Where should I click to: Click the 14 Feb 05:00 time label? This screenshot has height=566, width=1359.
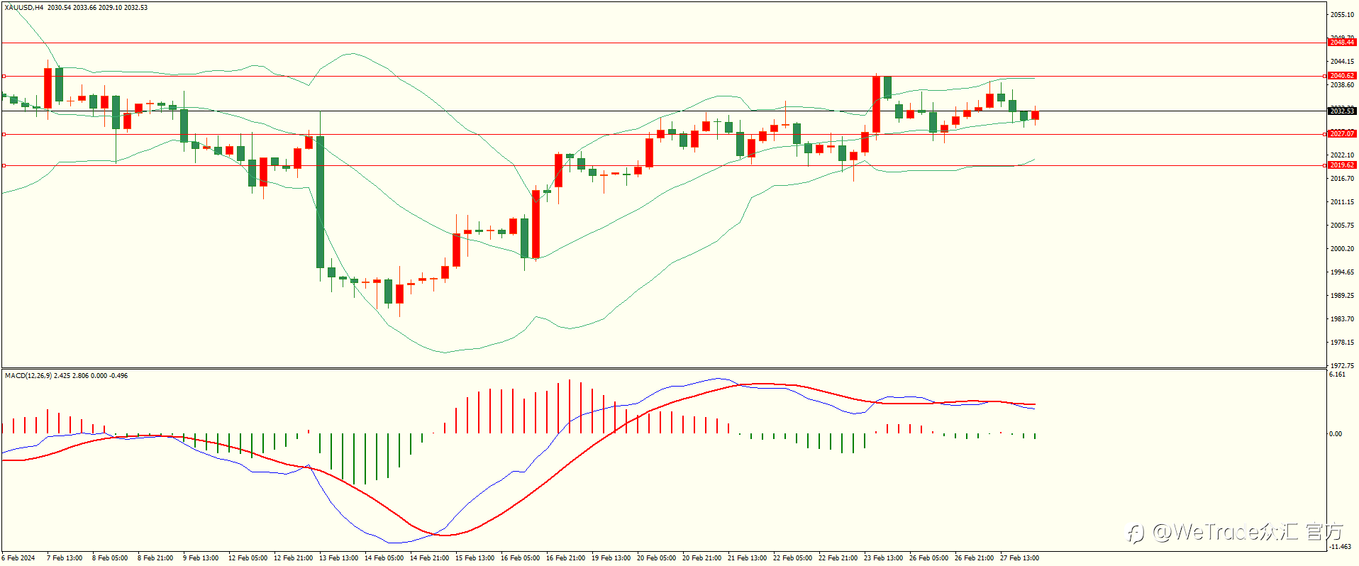[384, 558]
